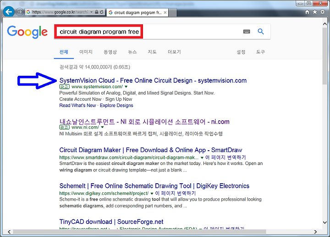Switch to the 뉴스 tab
This screenshot has height=237, width=330.
[x=132, y=52]
